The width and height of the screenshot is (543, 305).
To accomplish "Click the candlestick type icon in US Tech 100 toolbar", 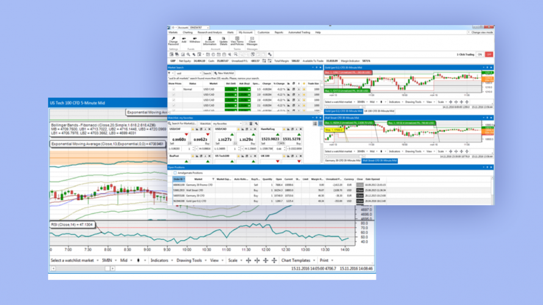I will tap(138, 260).
